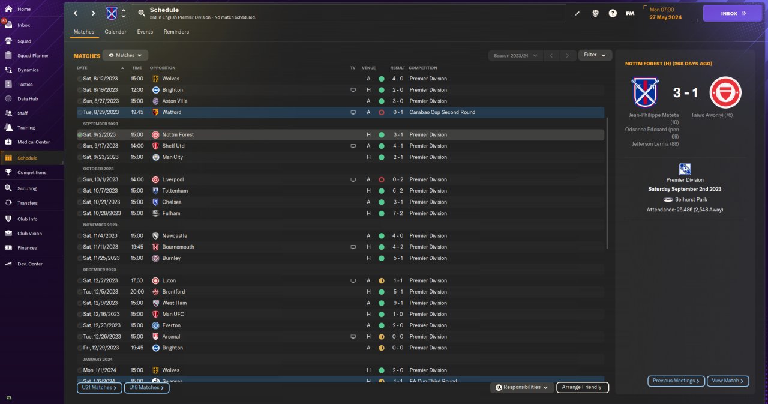Open the Scouting icon

(x=8, y=188)
